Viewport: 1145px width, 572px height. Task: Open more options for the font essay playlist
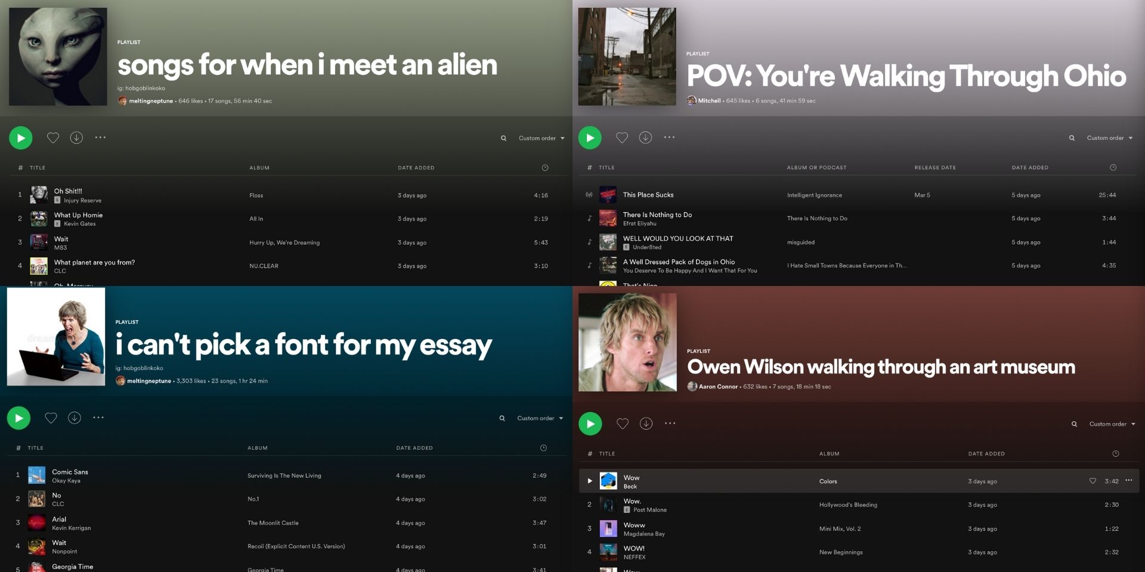98,417
